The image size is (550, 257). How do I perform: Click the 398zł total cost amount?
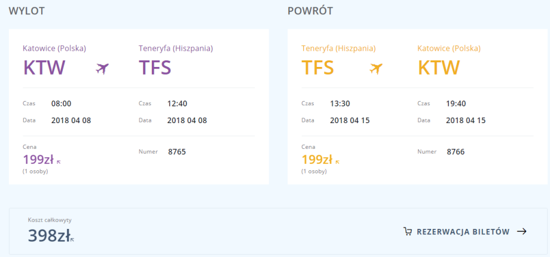point(48,235)
